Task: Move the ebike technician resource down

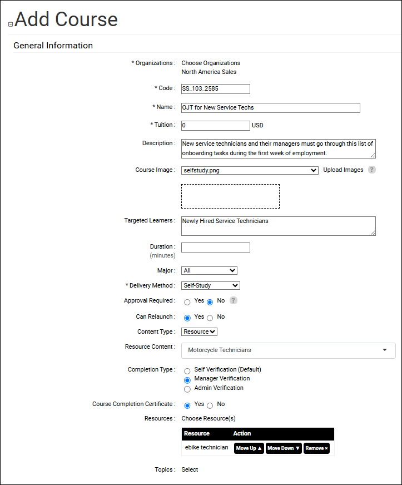Action: [x=284, y=448]
